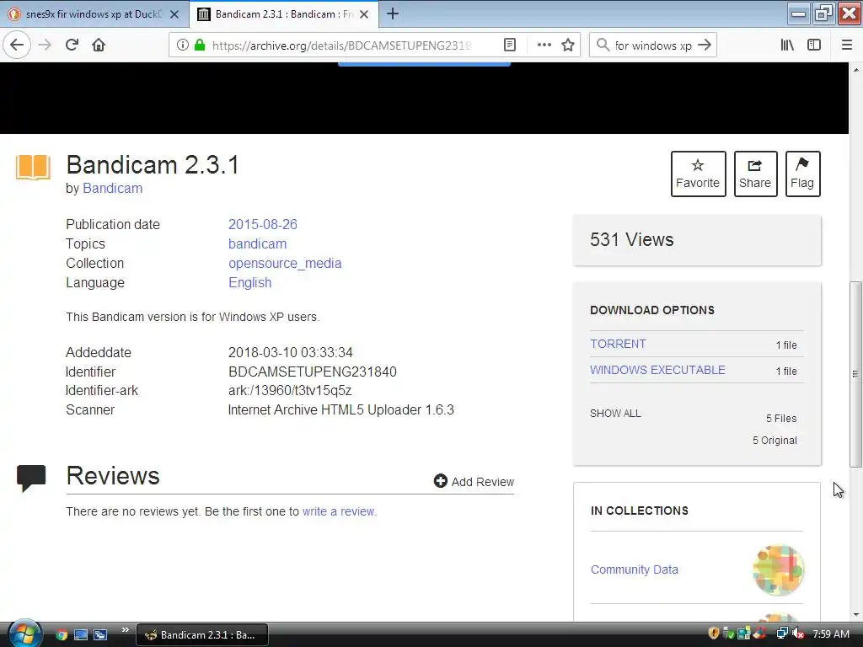Share this Bandicam item
863x647 pixels.
[x=755, y=174]
